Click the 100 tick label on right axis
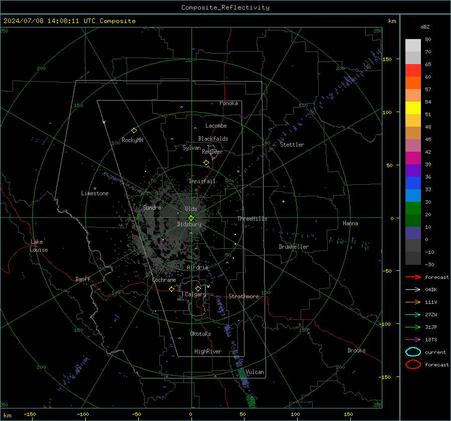Image resolution: width=451 pixels, height=421 pixels. pos(387,112)
